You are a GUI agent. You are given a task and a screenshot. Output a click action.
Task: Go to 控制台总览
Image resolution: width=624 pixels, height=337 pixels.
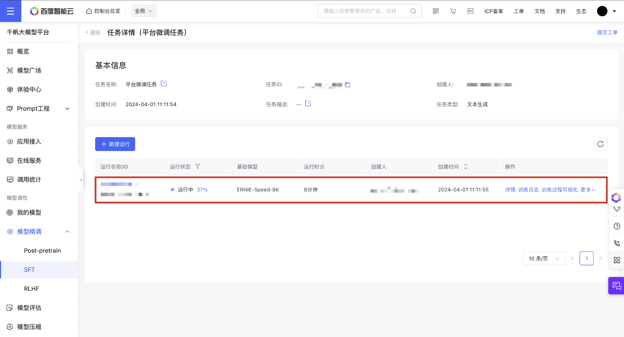103,11
